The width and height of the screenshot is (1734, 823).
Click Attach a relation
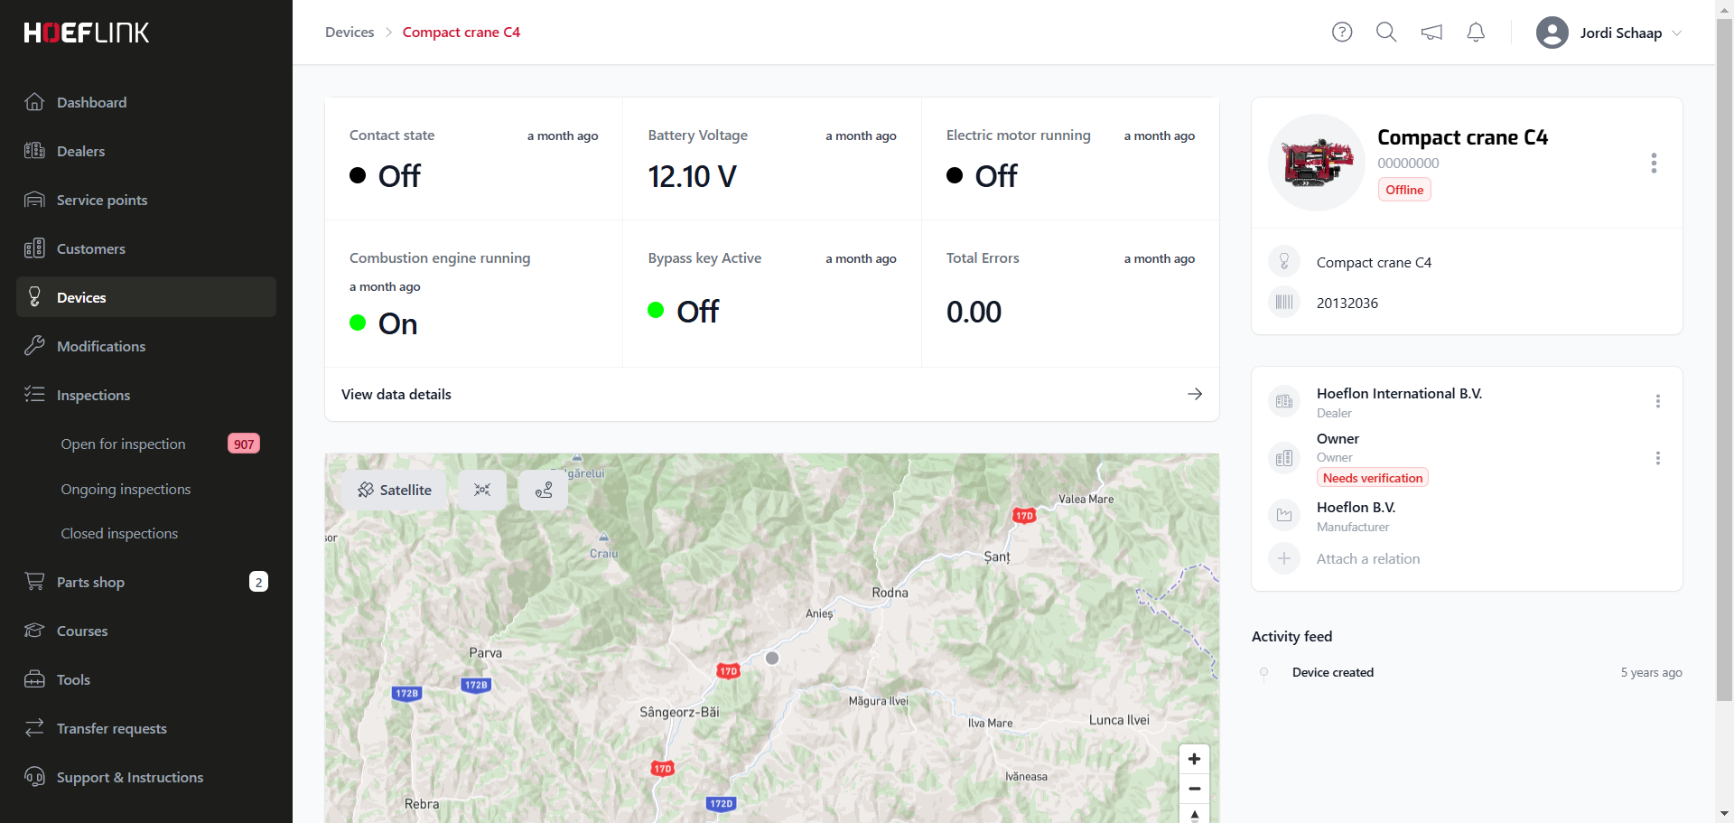(x=1367, y=558)
